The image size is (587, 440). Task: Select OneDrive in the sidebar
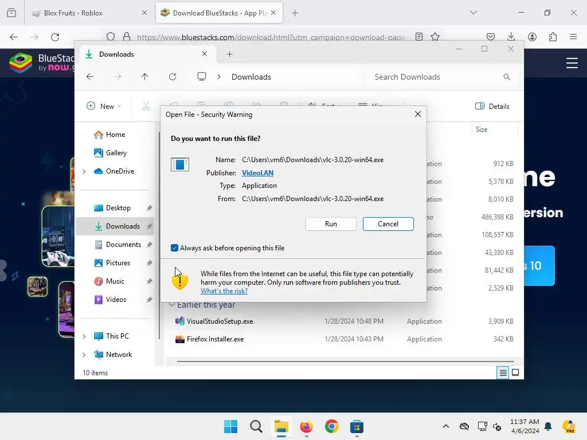pyautogui.click(x=119, y=171)
